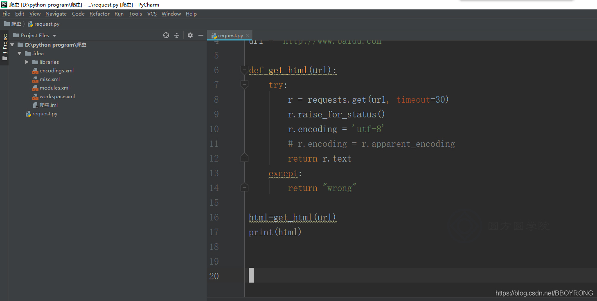The height and width of the screenshot is (301, 597).
Task: Click 'html=get_html(url)' on line 16
Action: tap(293, 218)
